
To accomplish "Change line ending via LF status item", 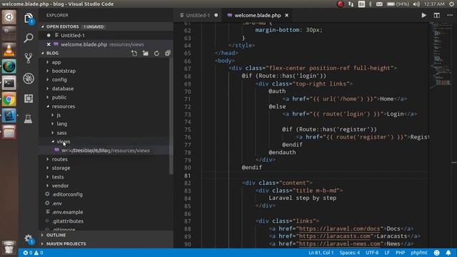I will 387,253.
